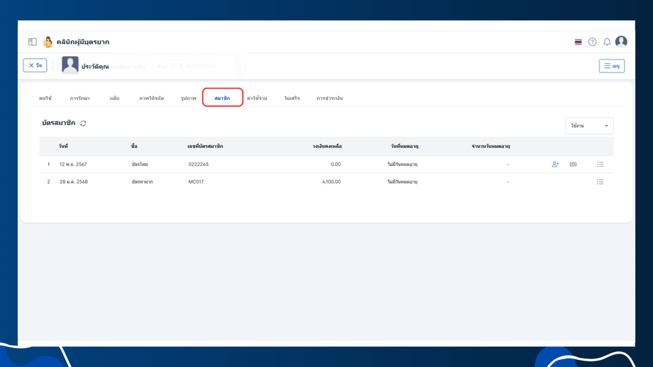Go to the การชำระเงิน tab

[x=329, y=98]
